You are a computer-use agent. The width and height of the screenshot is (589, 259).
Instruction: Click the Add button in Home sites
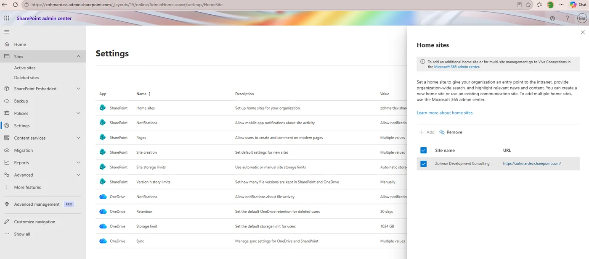click(427, 132)
